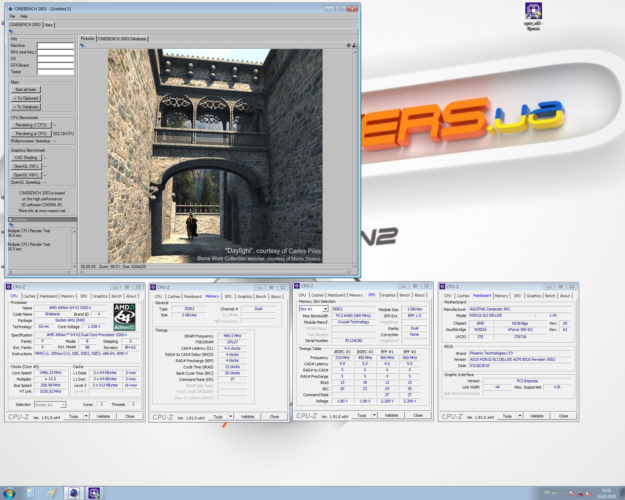The image size is (625, 500).
Task: Click the To Database button
Action: coord(26,107)
